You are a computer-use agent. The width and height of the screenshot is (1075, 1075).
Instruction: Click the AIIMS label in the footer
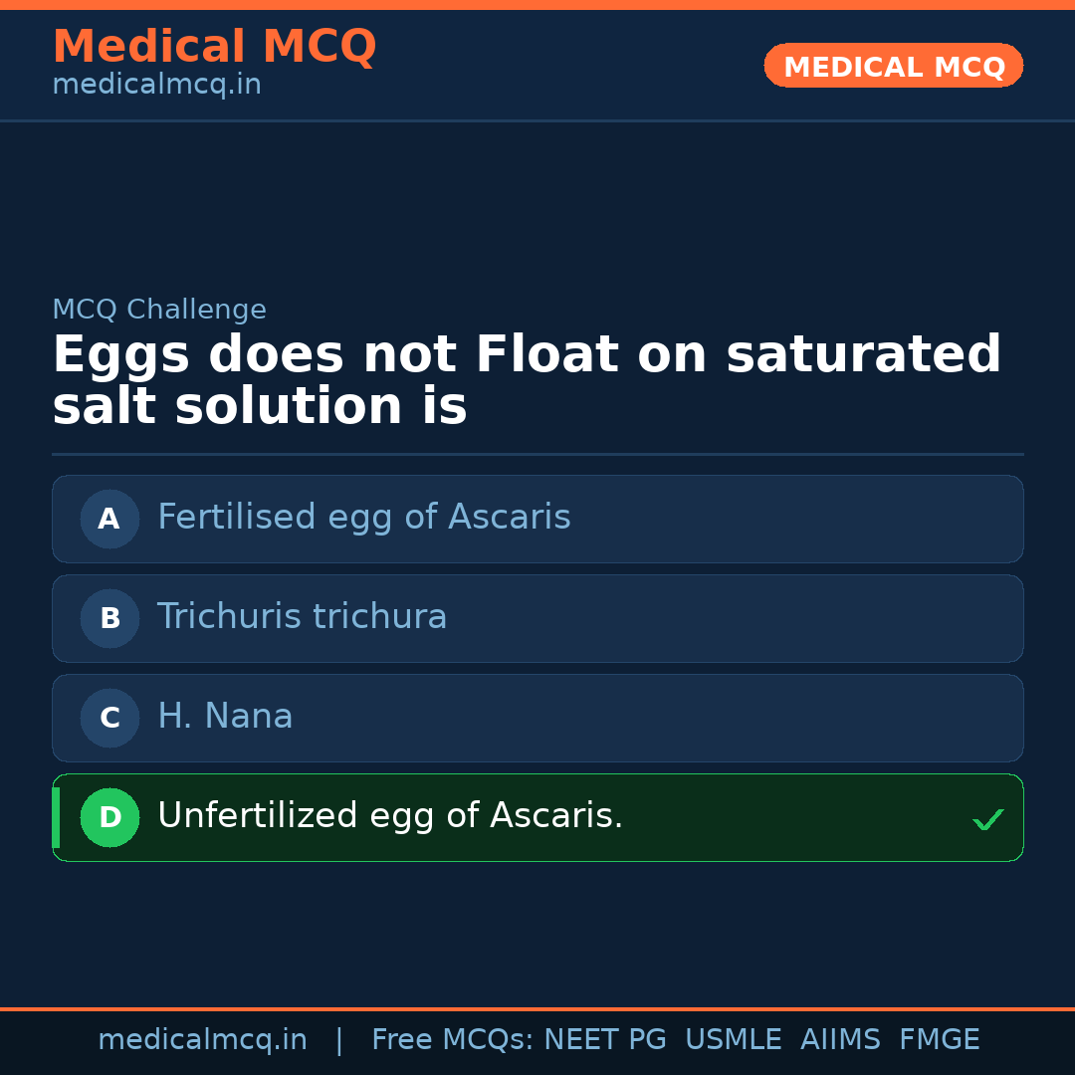(x=841, y=1039)
